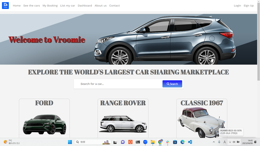The width and height of the screenshot is (260, 146).
Task: Select the Classic 1967 car image
Action: point(201,123)
